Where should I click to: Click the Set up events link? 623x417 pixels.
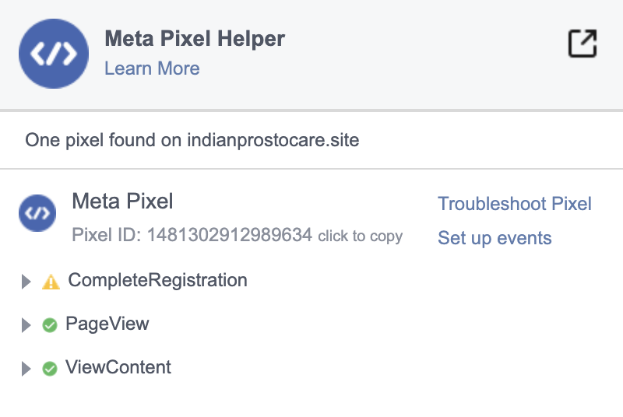495,238
